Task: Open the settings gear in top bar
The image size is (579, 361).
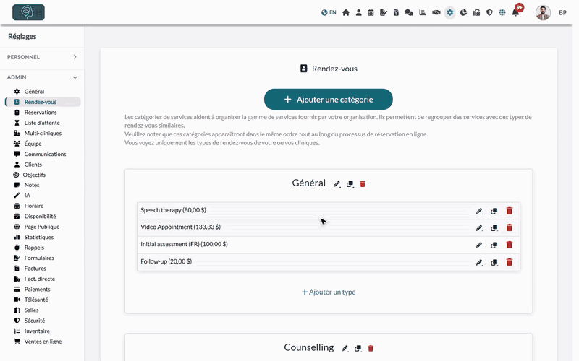Action: point(449,12)
